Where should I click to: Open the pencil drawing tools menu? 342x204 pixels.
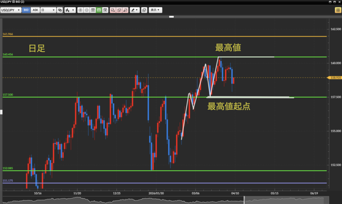(135, 10)
